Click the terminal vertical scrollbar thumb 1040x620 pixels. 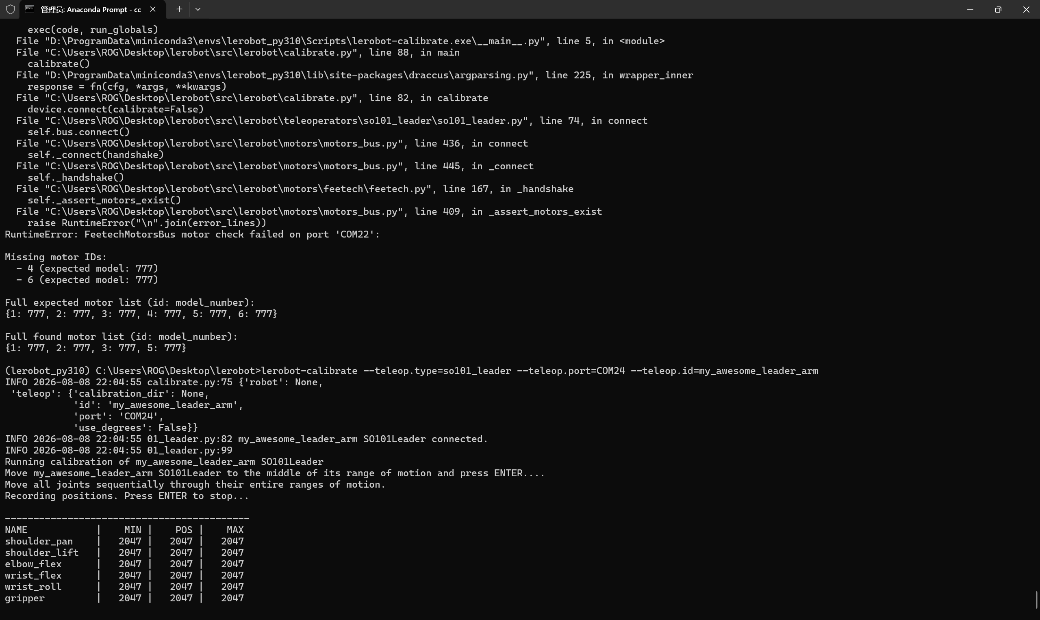tap(1037, 600)
